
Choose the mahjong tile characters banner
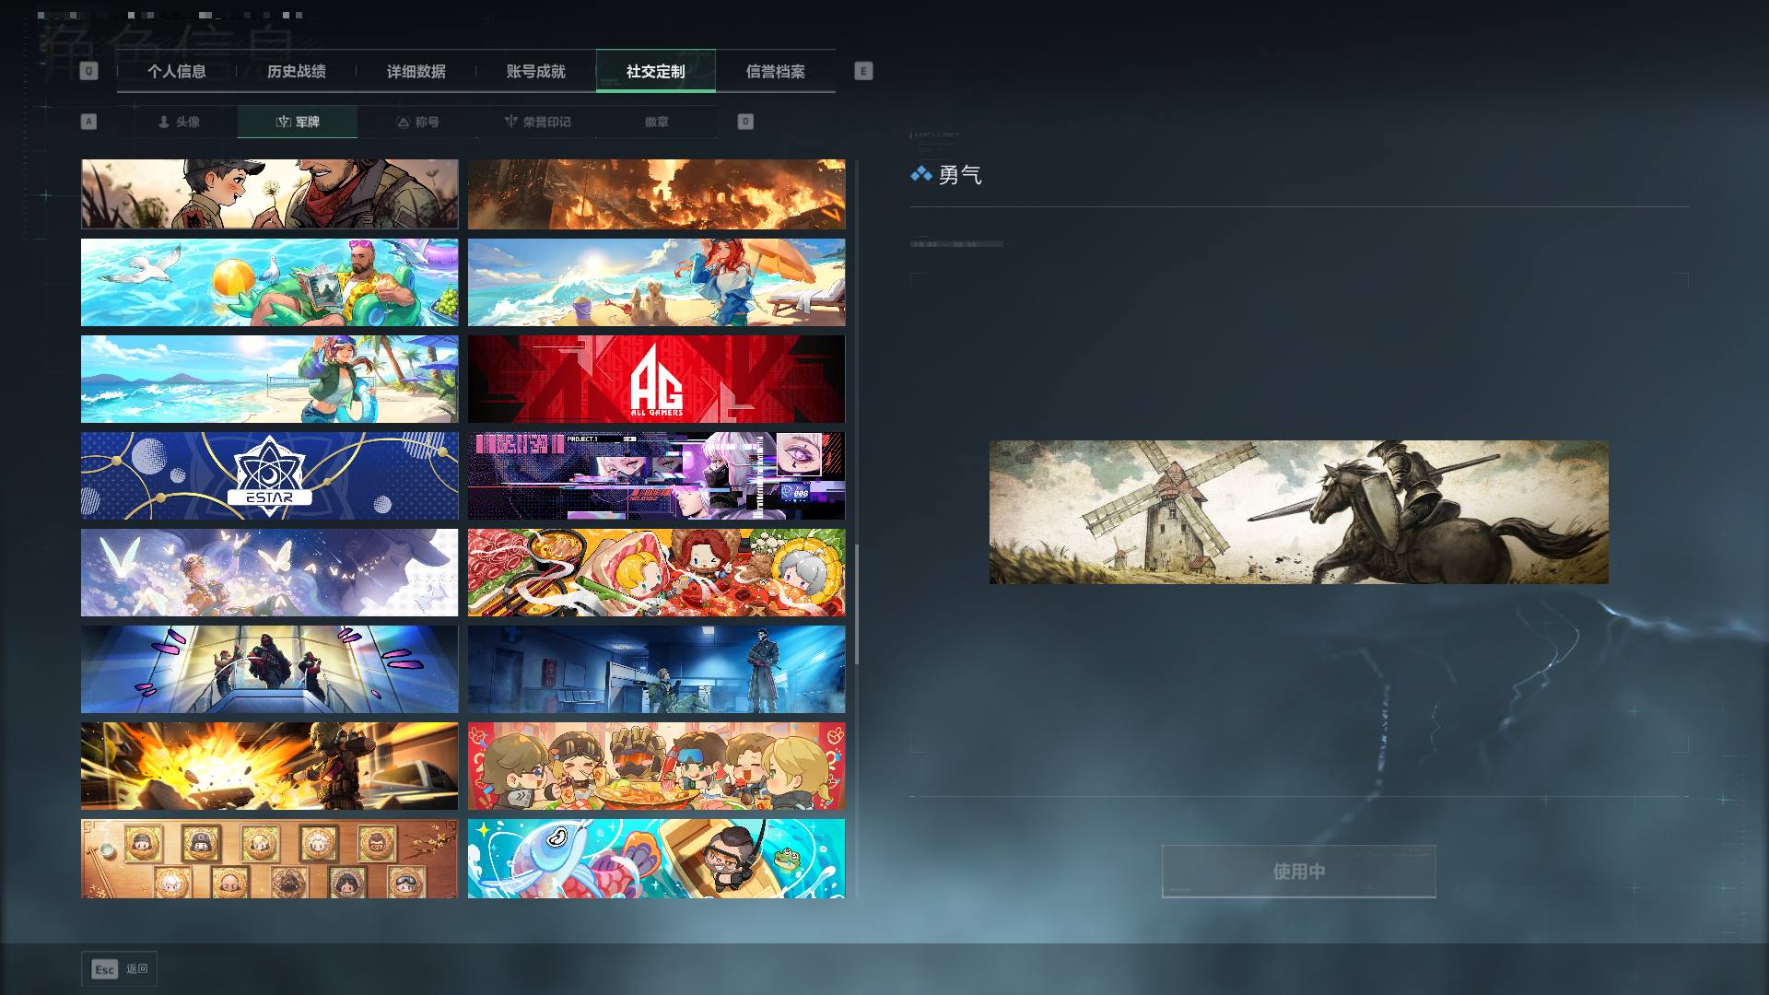(x=269, y=859)
